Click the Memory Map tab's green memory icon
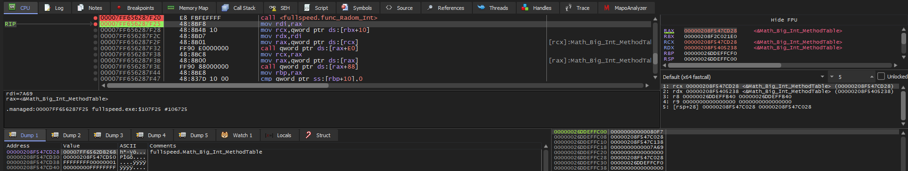This screenshot has height=171, width=908. tap(171, 8)
